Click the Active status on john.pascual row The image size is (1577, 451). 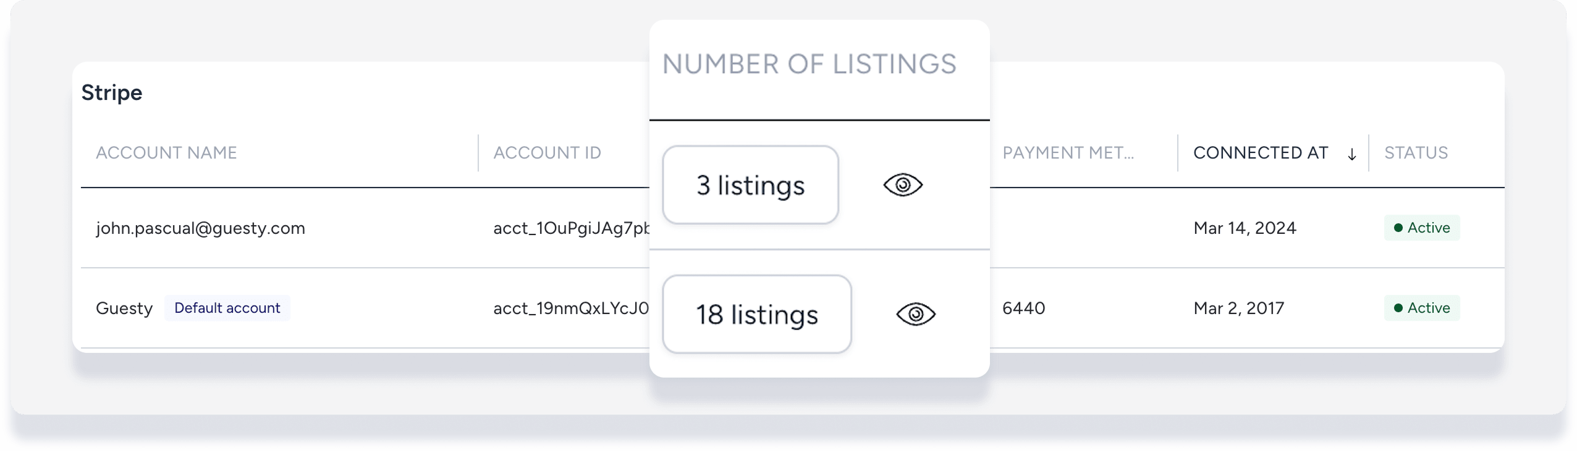[x=1421, y=228]
